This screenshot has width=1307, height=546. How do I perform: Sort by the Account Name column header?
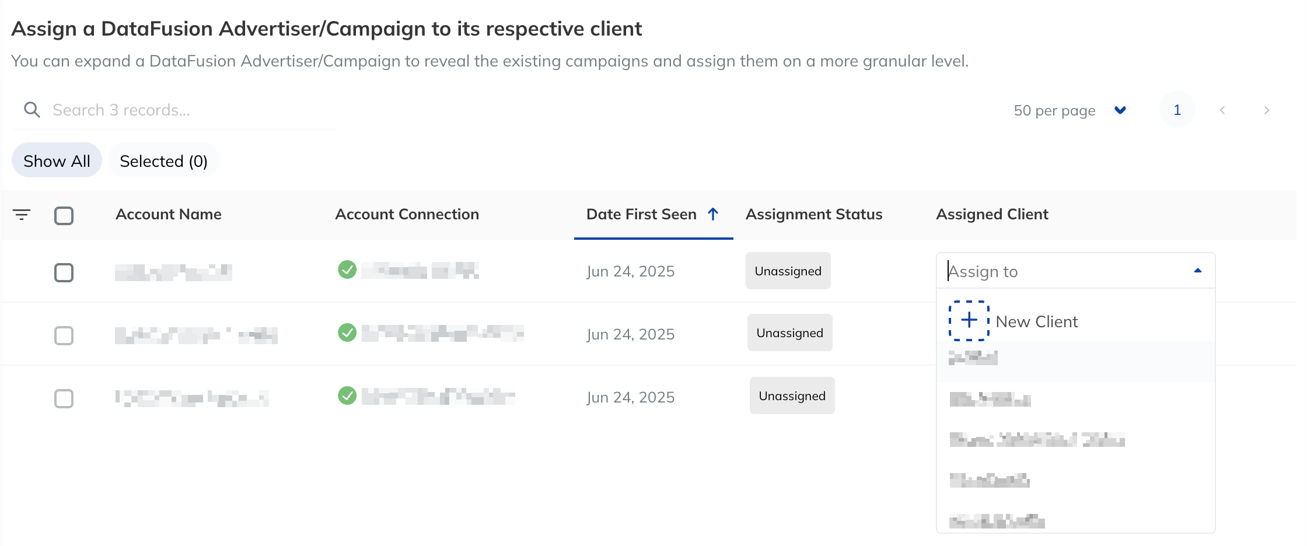click(169, 214)
